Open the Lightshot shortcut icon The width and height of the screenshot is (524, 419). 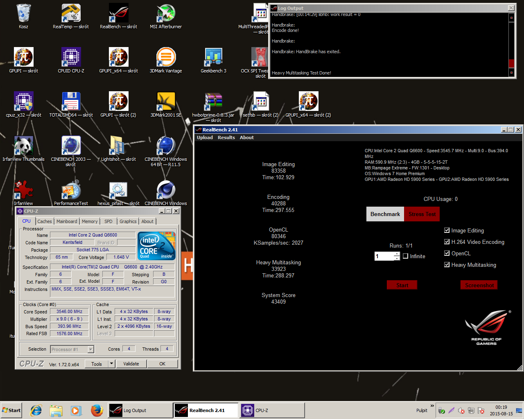click(x=118, y=146)
